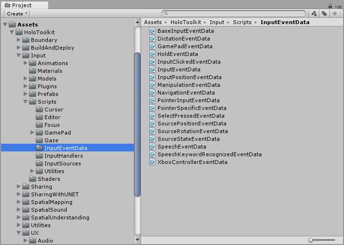The image size is (344, 245).
Task: Click the SelectPressedEventData script icon
Action: pos(152,116)
